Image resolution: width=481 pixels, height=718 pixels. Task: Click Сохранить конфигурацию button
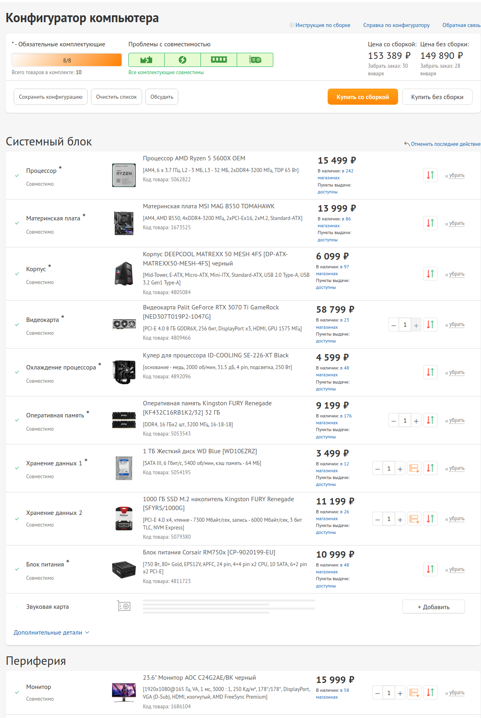click(51, 97)
